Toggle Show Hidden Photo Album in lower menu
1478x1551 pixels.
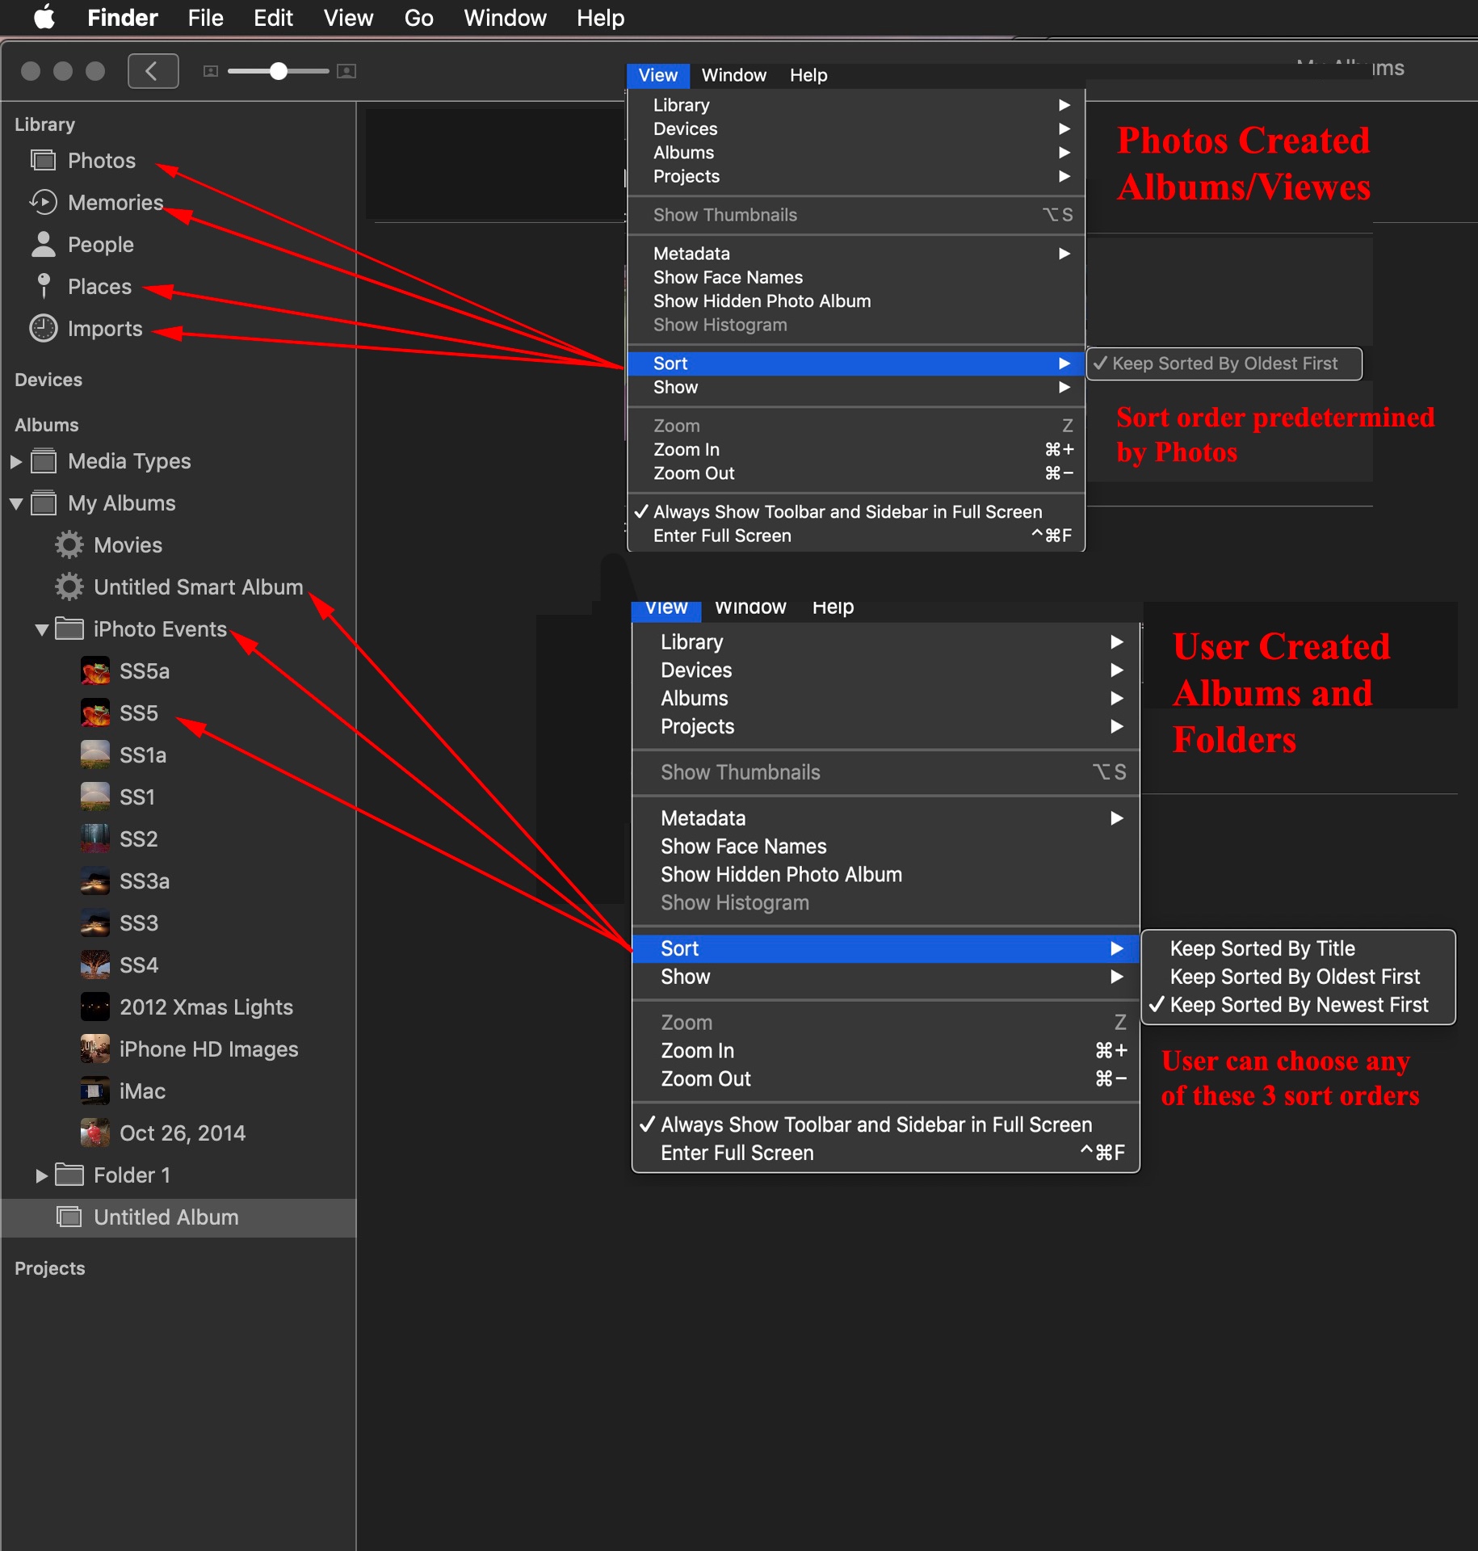pyautogui.click(x=886, y=875)
